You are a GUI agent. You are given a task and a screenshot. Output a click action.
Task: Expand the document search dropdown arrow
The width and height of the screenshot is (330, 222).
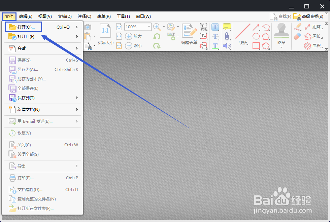click(94, 45)
